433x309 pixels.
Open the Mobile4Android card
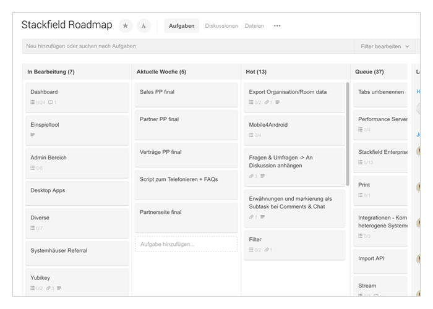click(294, 130)
